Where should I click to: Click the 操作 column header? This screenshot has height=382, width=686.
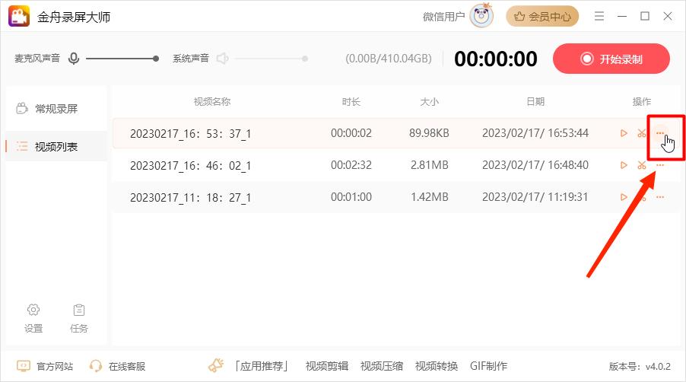(642, 101)
